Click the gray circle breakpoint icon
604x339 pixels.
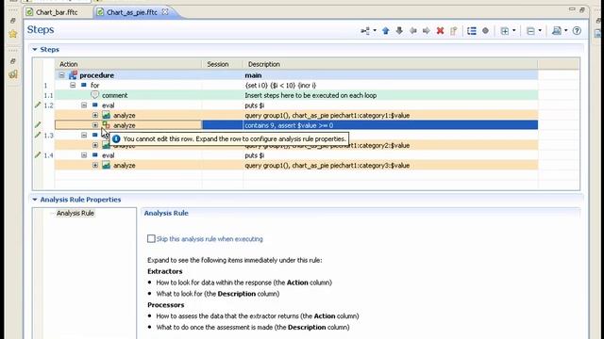click(485, 31)
